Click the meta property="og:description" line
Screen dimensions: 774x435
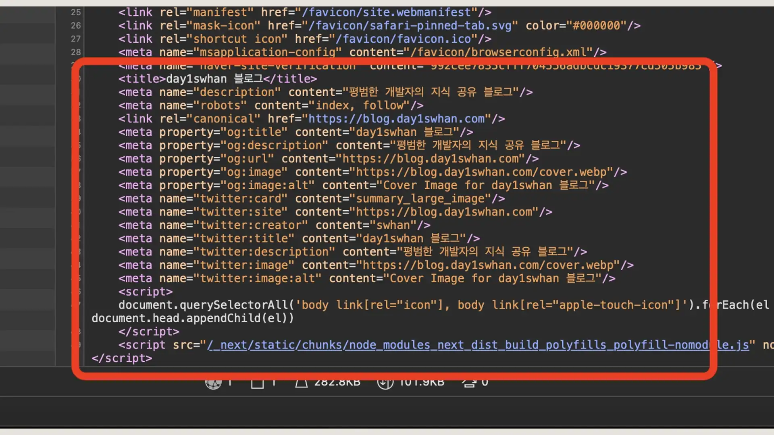click(x=350, y=145)
